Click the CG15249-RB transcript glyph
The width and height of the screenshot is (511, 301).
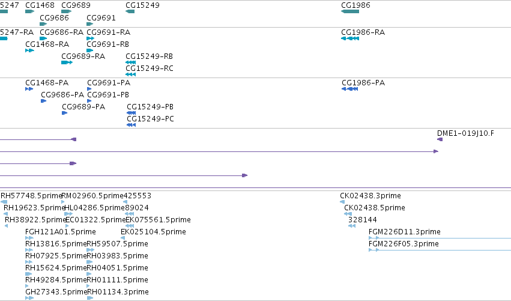131,62
